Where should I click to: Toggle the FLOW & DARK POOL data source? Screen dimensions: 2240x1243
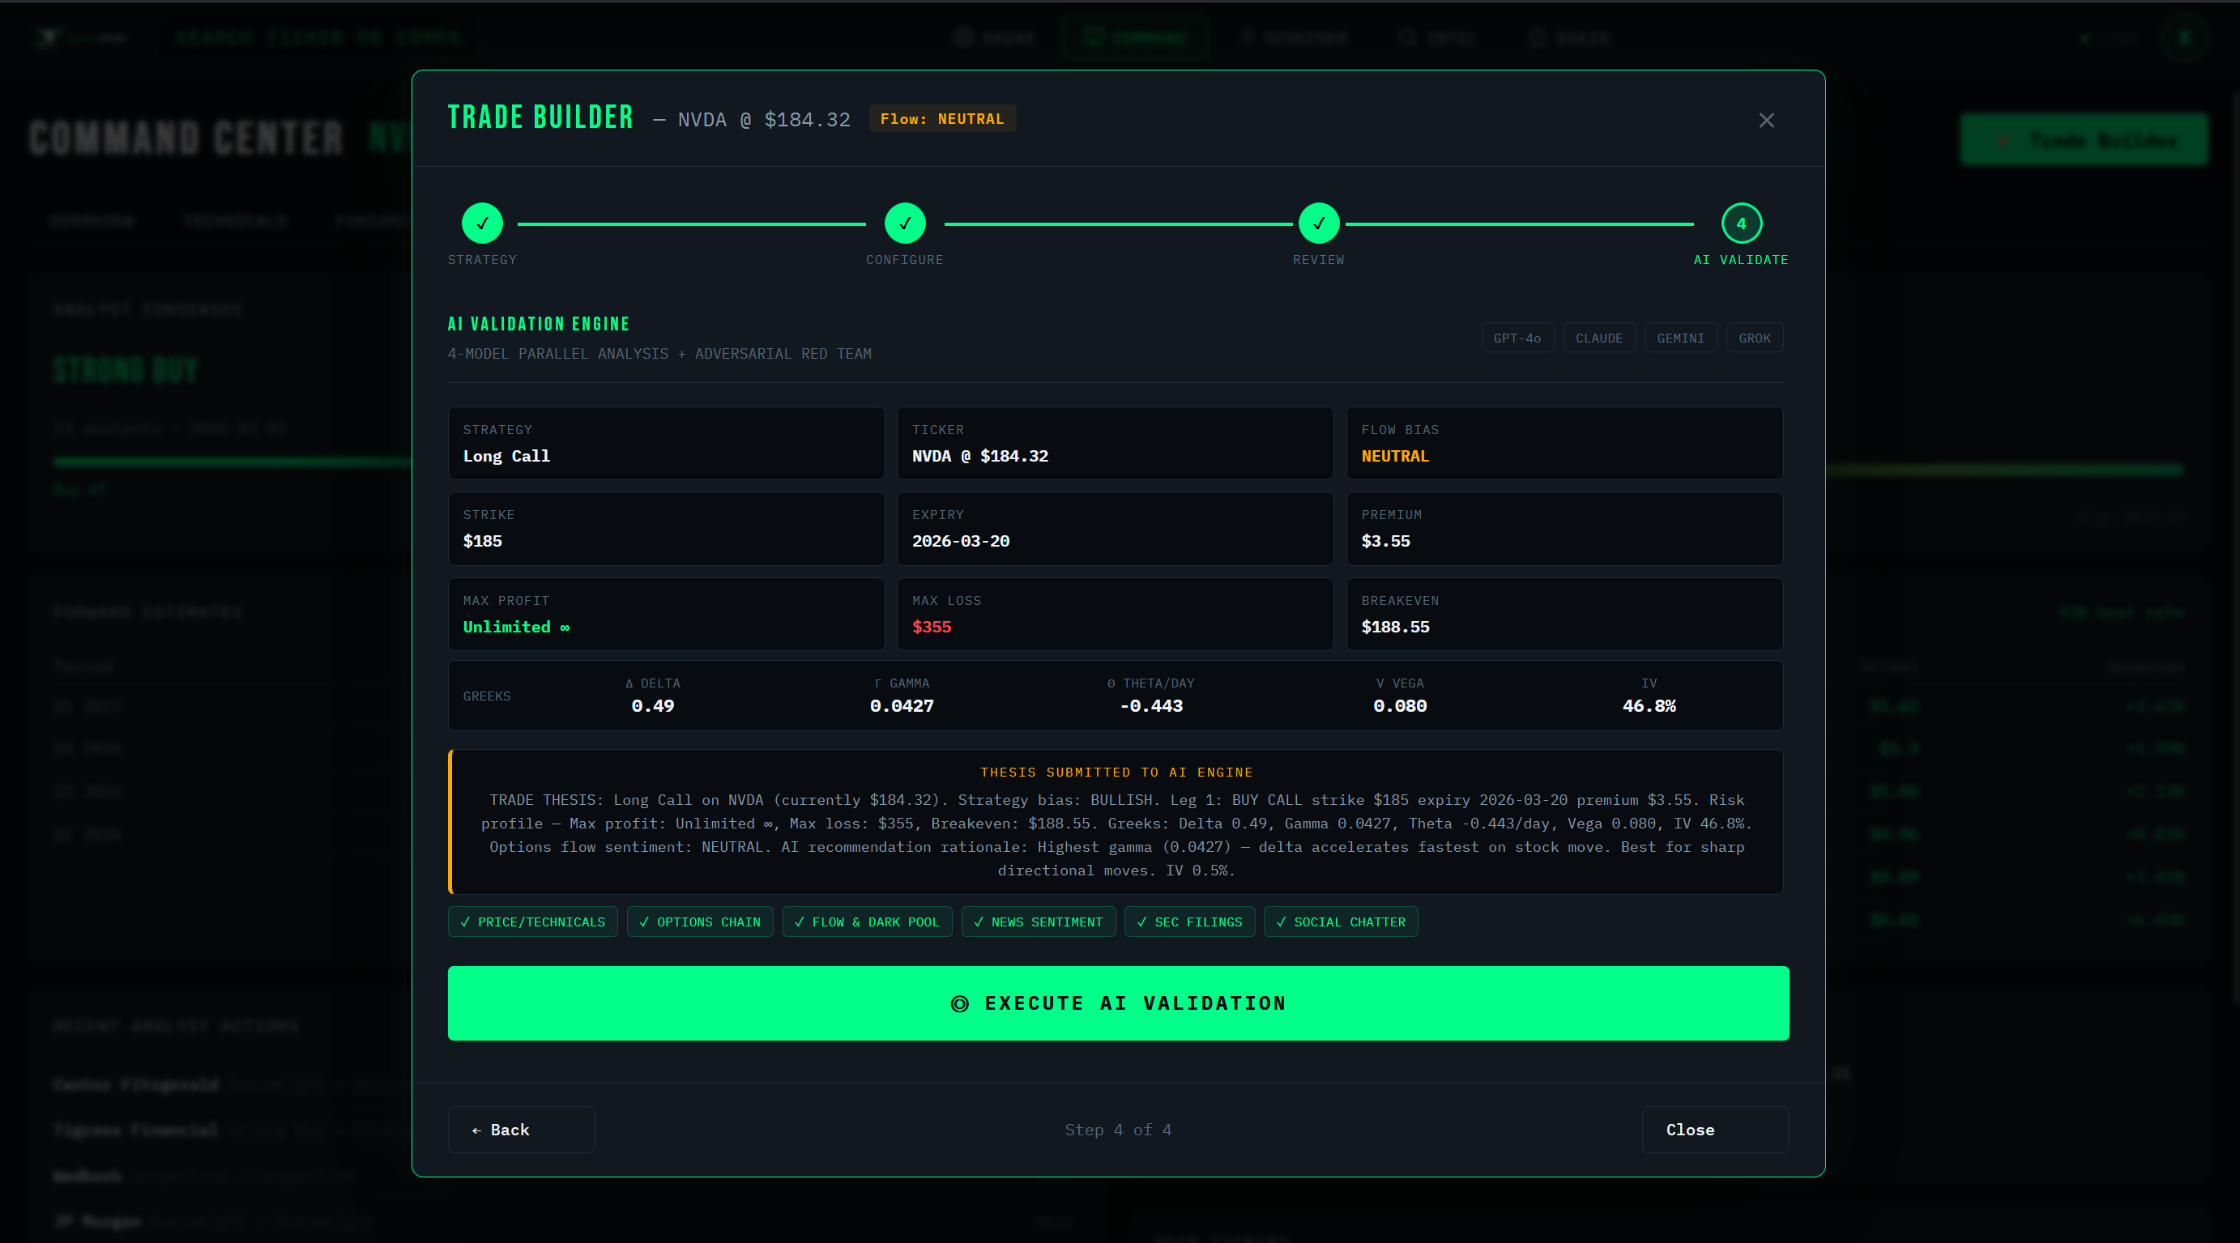[x=867, y=922]
